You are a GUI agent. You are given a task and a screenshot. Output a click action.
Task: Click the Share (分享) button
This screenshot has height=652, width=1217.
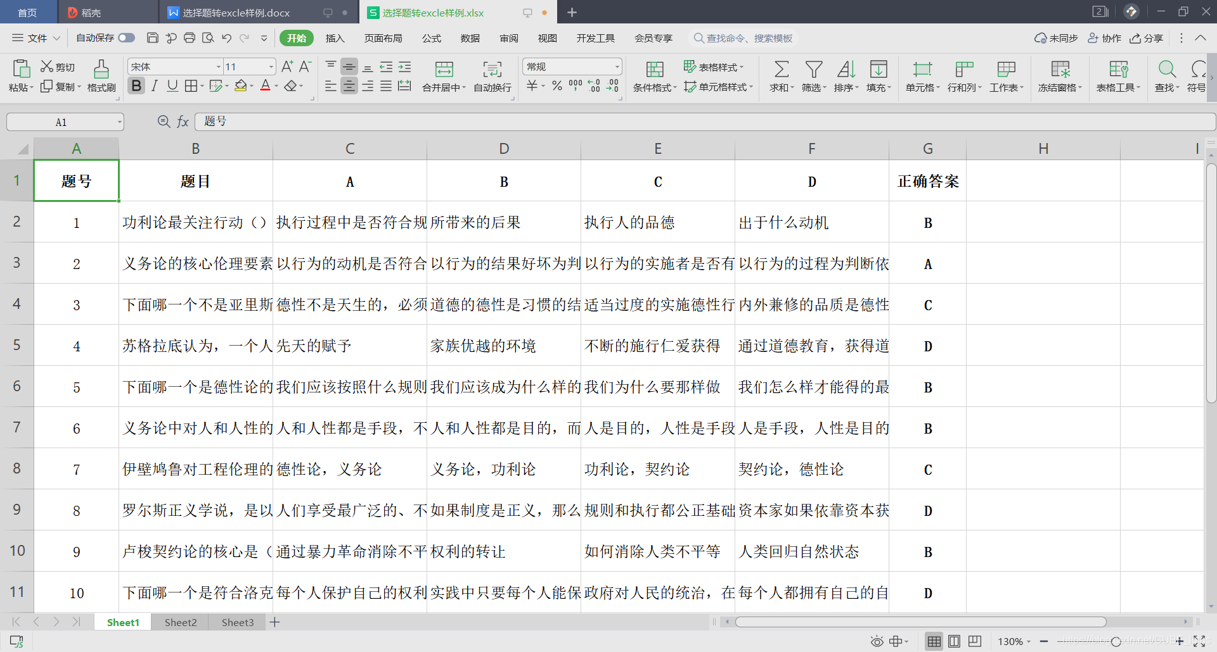pyautogui.click(x=1147, y=38)
